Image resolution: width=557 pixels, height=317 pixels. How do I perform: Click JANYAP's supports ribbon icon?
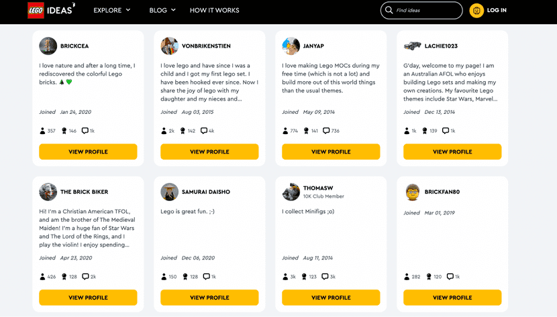[306, 131]
